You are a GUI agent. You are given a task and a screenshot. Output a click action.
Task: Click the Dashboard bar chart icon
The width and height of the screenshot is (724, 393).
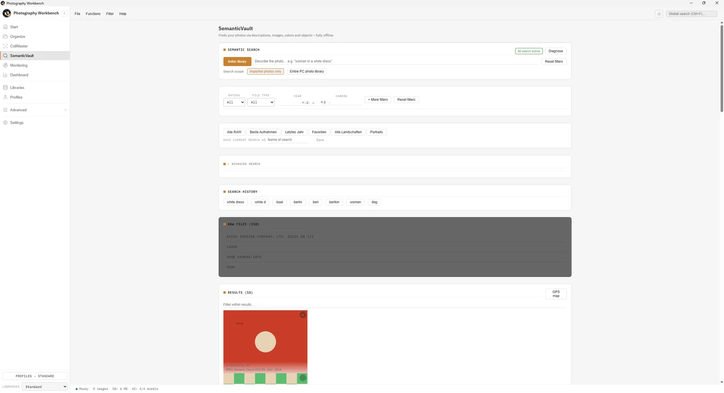(x=5, y=75)
